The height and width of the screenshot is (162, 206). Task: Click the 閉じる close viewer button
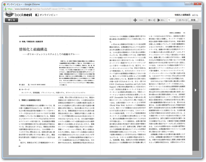[11, 20]
